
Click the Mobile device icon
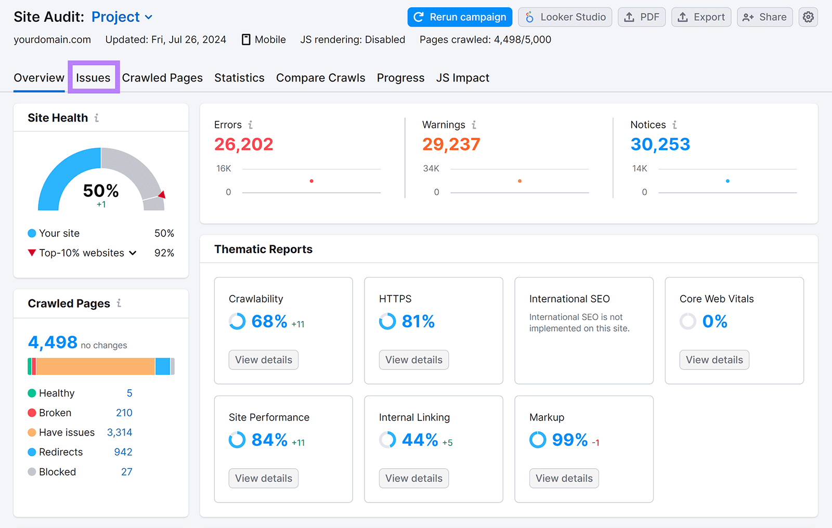(x=245, y=39)
